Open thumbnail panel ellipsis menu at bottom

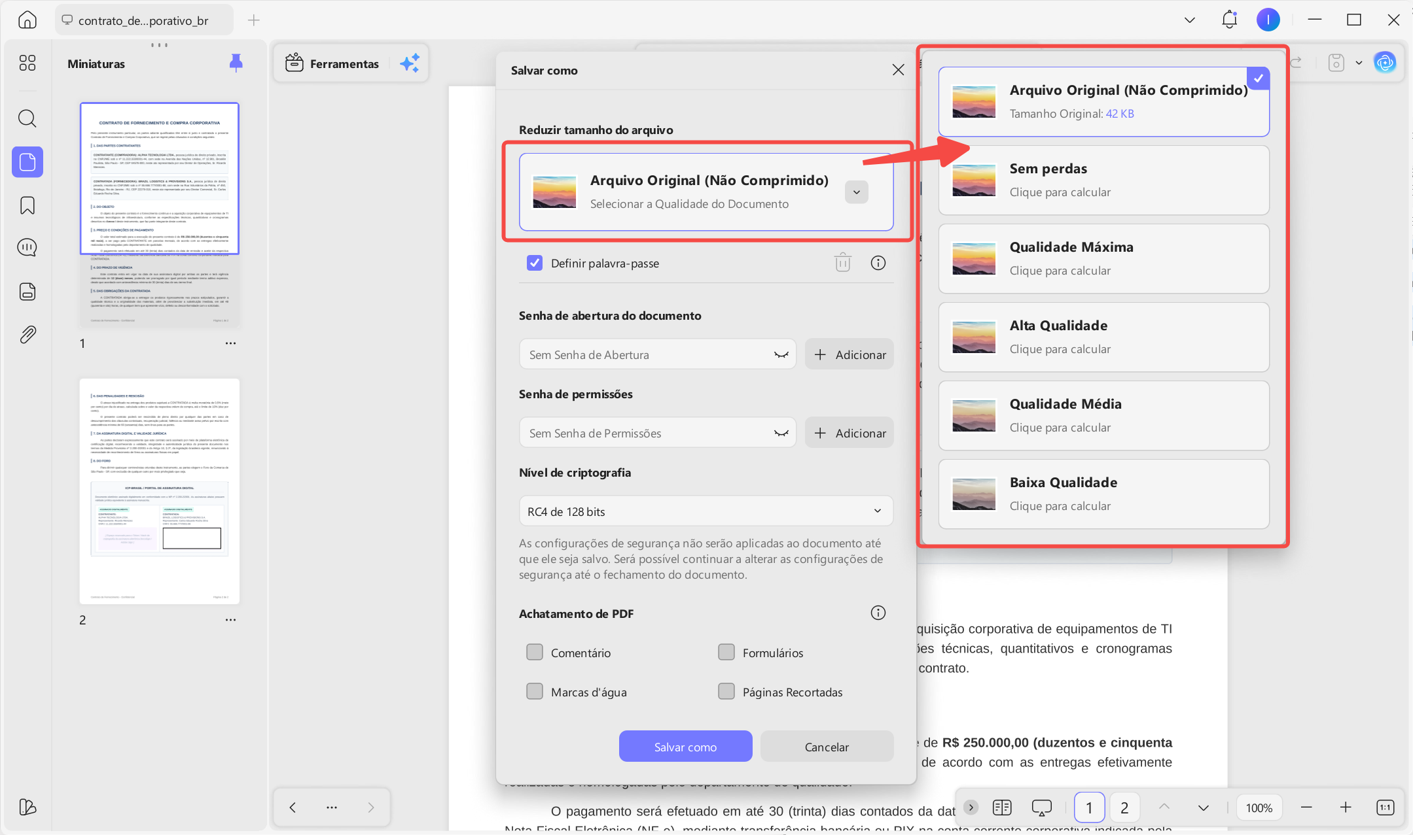[332, 807]
